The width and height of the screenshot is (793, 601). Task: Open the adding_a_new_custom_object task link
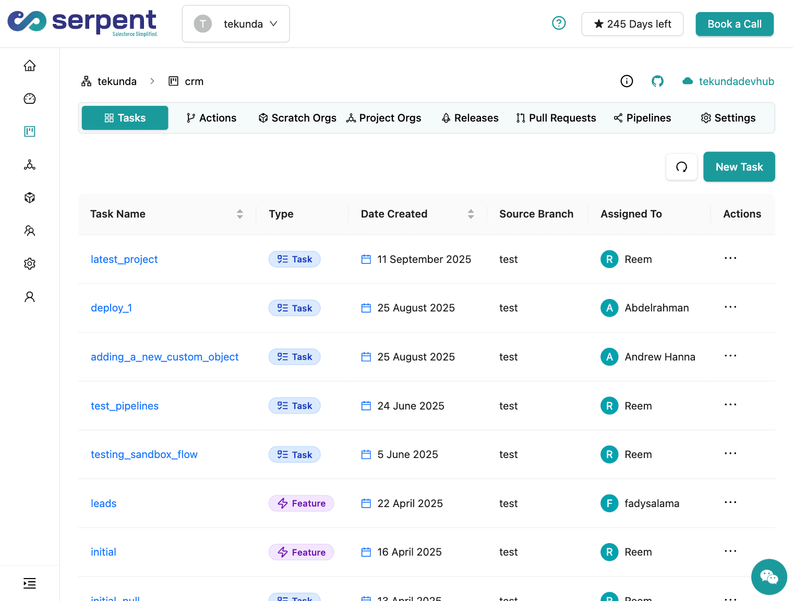[164, 357]
